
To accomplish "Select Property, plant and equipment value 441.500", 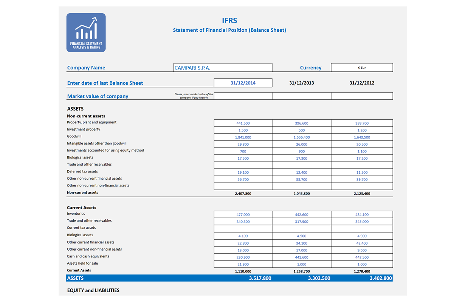I will tap(243, 123).
